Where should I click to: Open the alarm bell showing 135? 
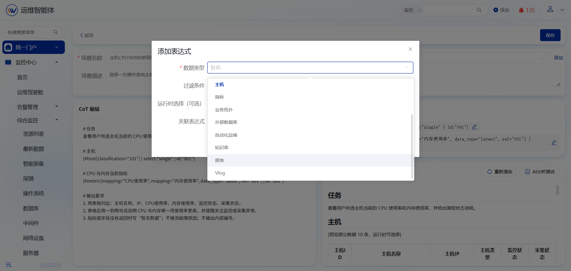click(527, 10)
